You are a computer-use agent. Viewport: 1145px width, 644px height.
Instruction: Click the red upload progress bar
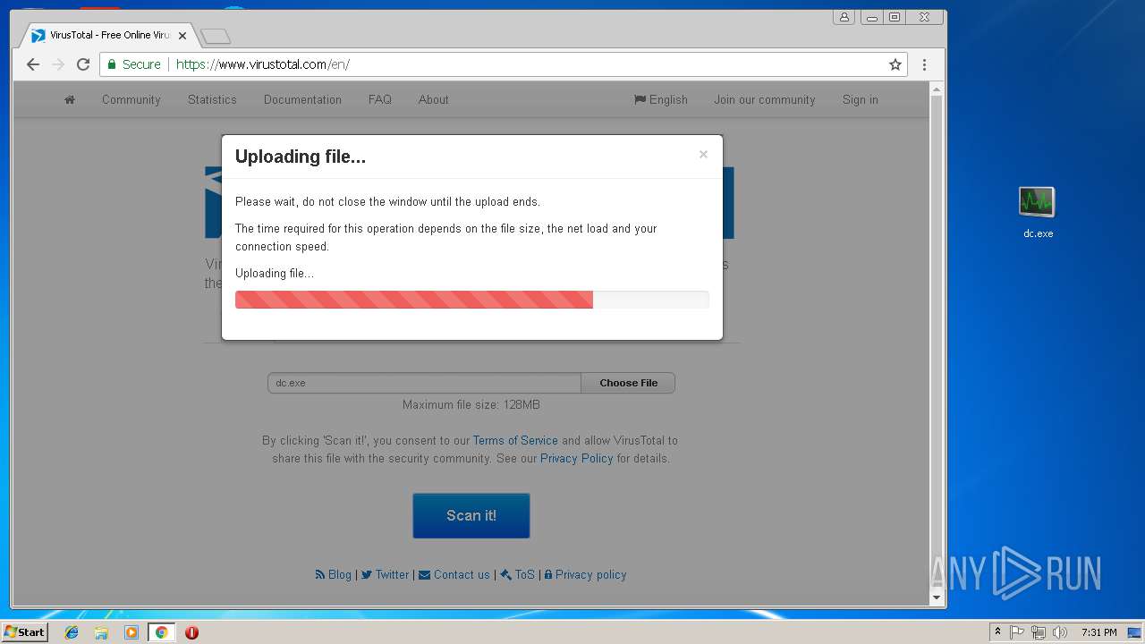(x=414, y=300)
